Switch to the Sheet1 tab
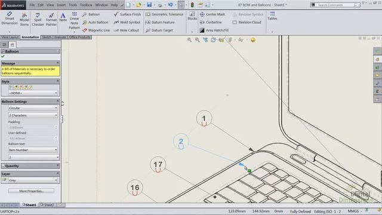The image size is (382, 215). click(29, 205)
